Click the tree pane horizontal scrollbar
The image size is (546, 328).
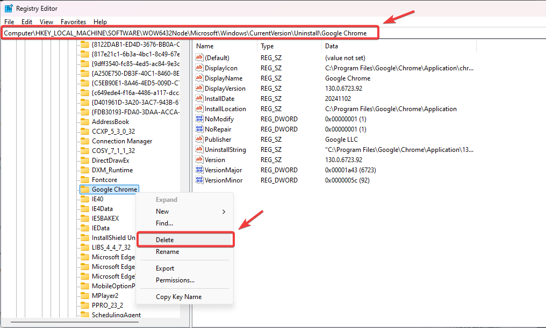[x=75, y=322]
